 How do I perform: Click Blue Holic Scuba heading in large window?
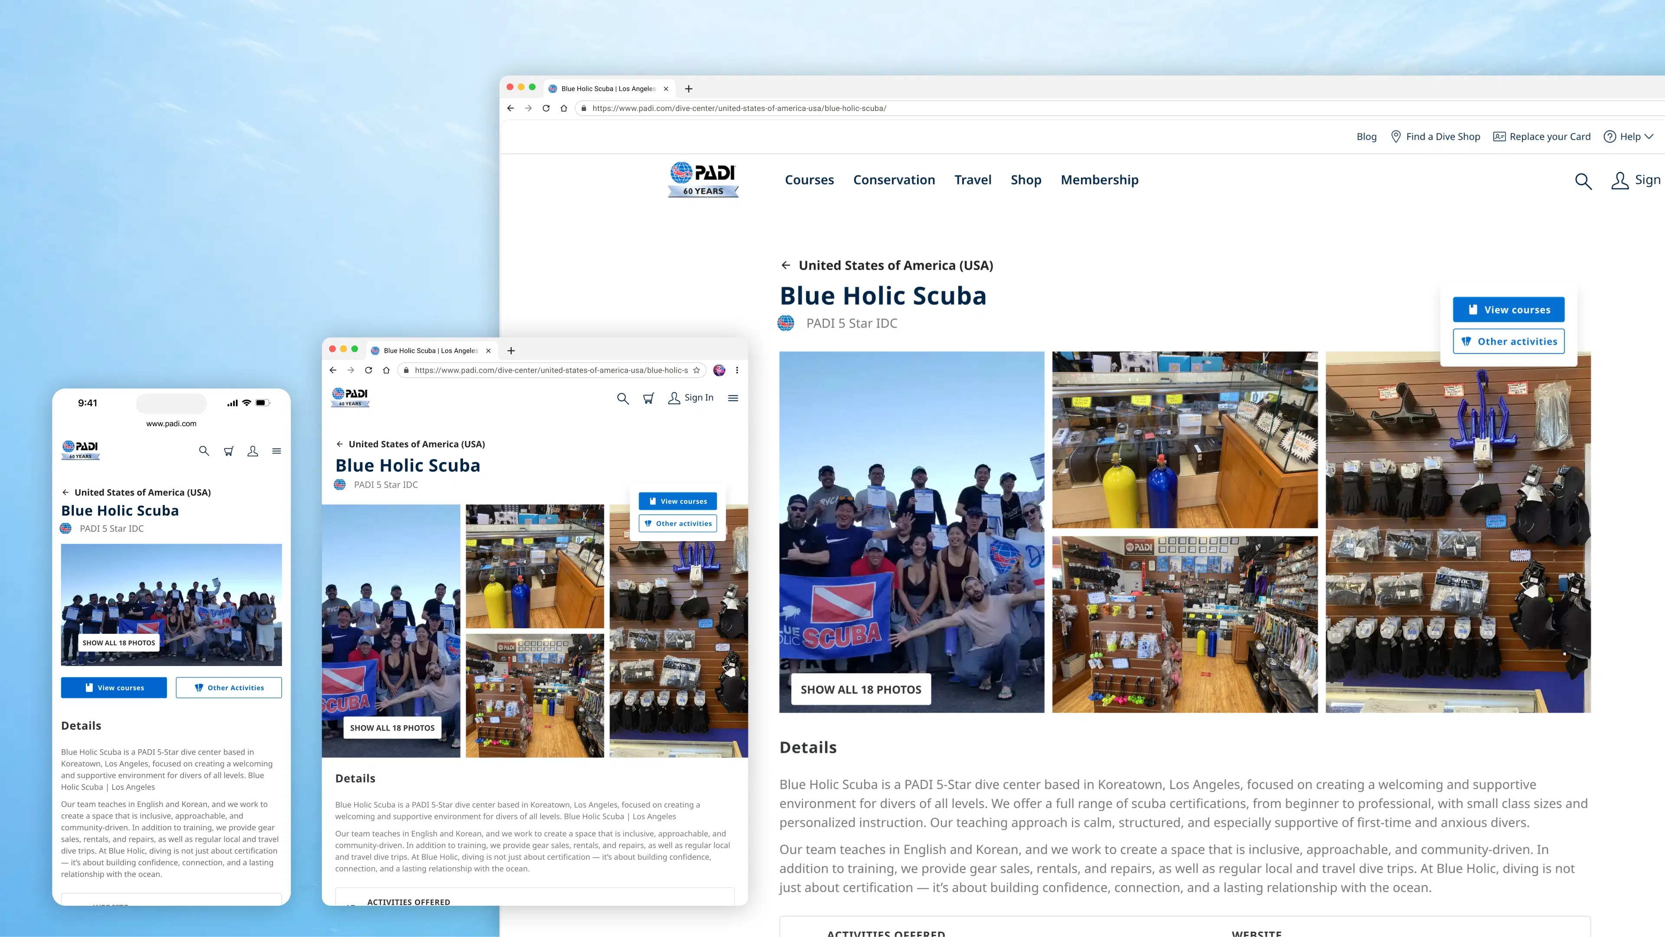[x=883, y=296]
